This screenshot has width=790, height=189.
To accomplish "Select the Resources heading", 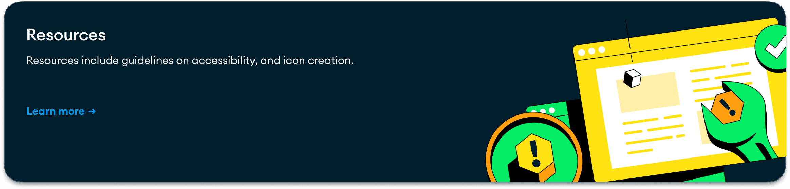I will click(x=66, y=35).
